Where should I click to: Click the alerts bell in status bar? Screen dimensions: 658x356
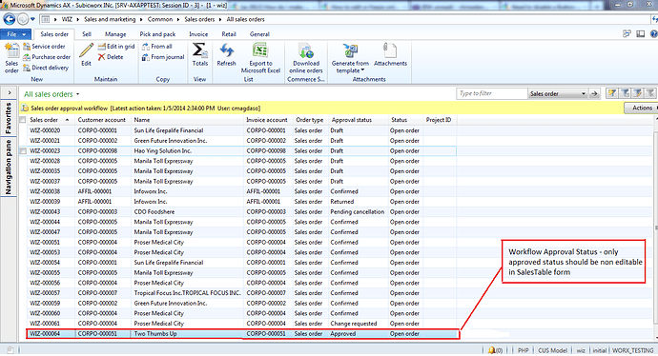pos(491,350)
